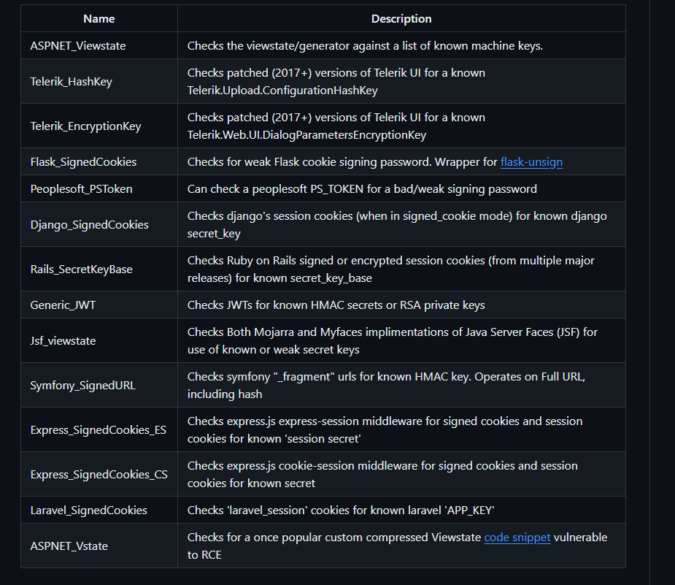Click the peoplesoft PS_TOKEN description text
This screenshot has height=585, width=675.
[x=362, y=189]
